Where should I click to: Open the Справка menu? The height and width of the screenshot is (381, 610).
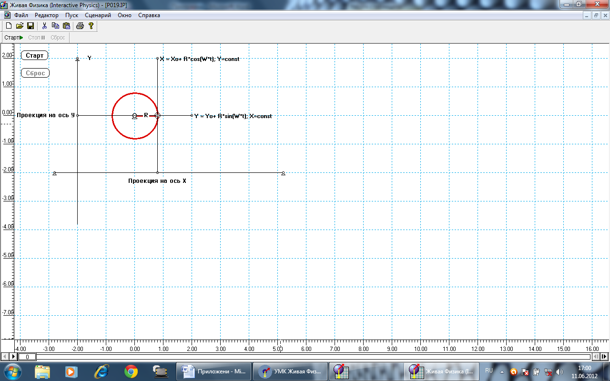pyautogui.click(x=149, y=15)
